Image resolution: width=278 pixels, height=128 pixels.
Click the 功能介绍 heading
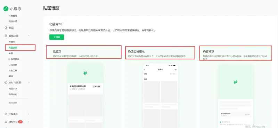coord(55,24)
